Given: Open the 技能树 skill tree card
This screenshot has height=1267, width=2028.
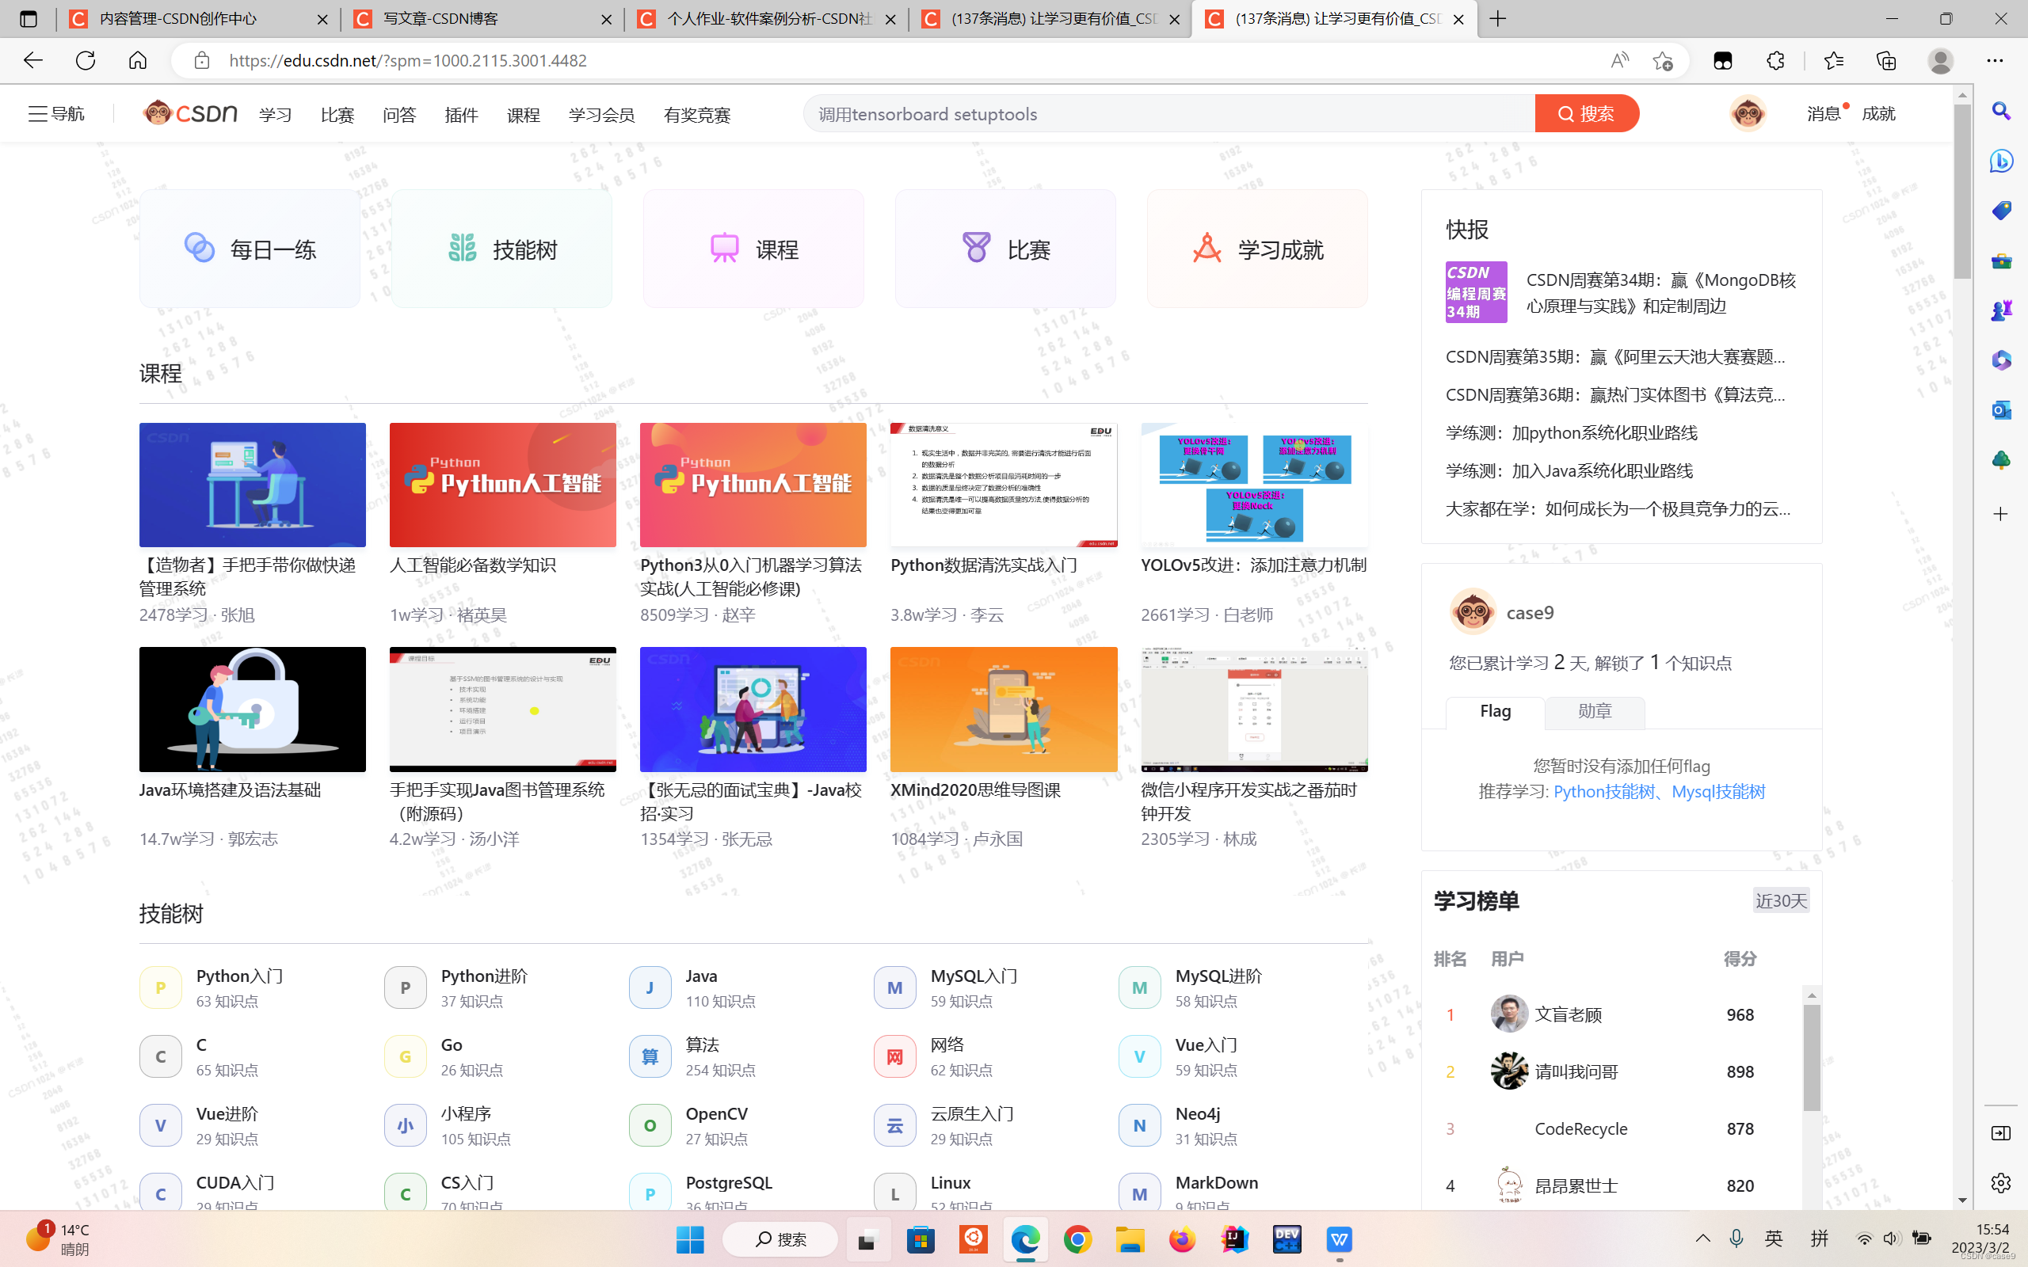Looking at the screenshot, I should pyautogui.click(x=501, y=249).
